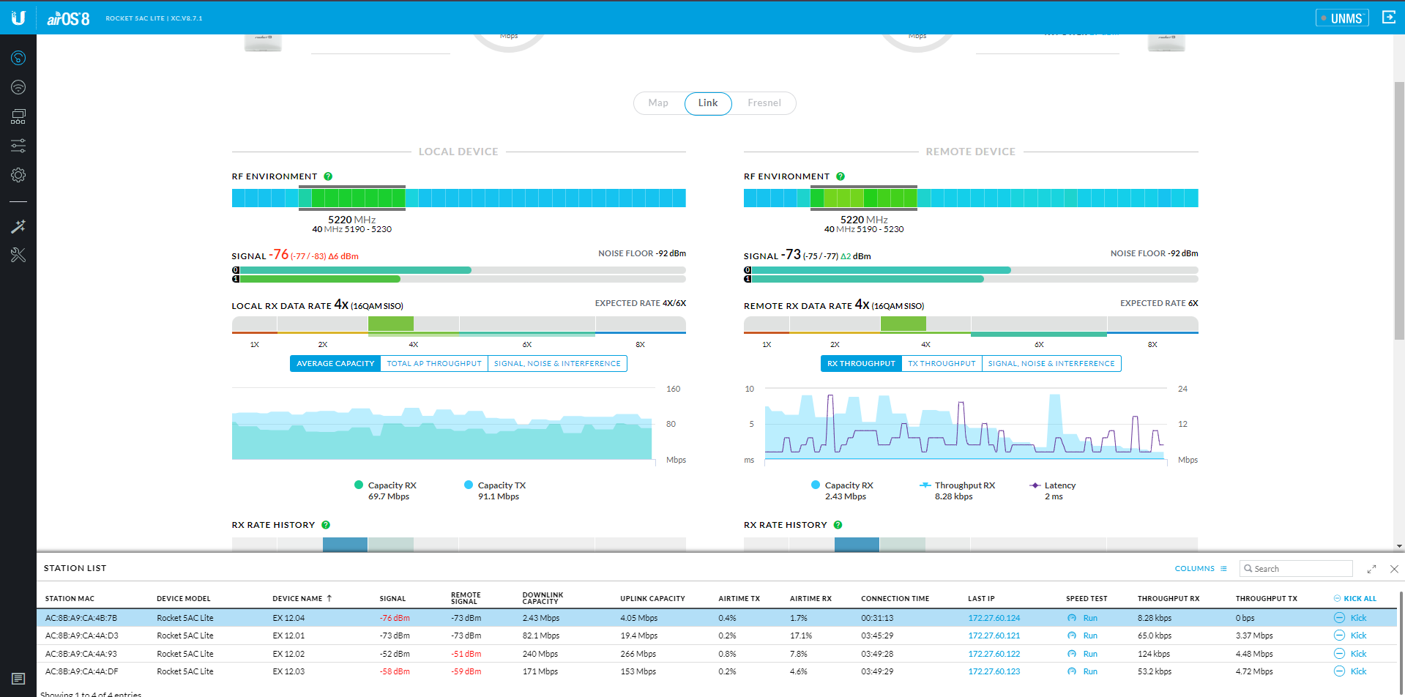Open the log panel icon in sidebar

click(18, 679)
